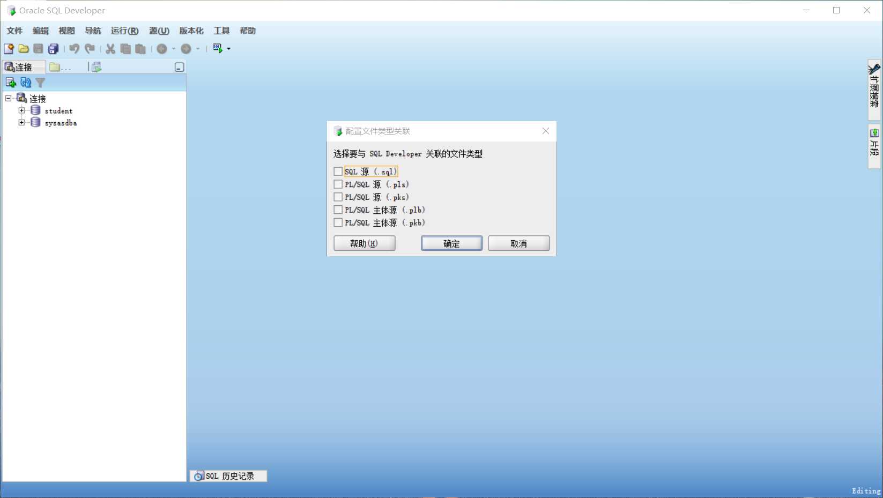Expand the sysasdba connection node

pos(21,122)
